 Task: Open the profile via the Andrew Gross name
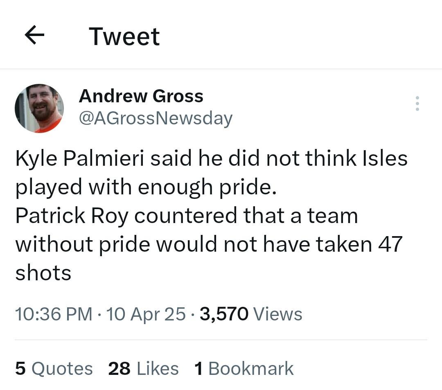142,96
